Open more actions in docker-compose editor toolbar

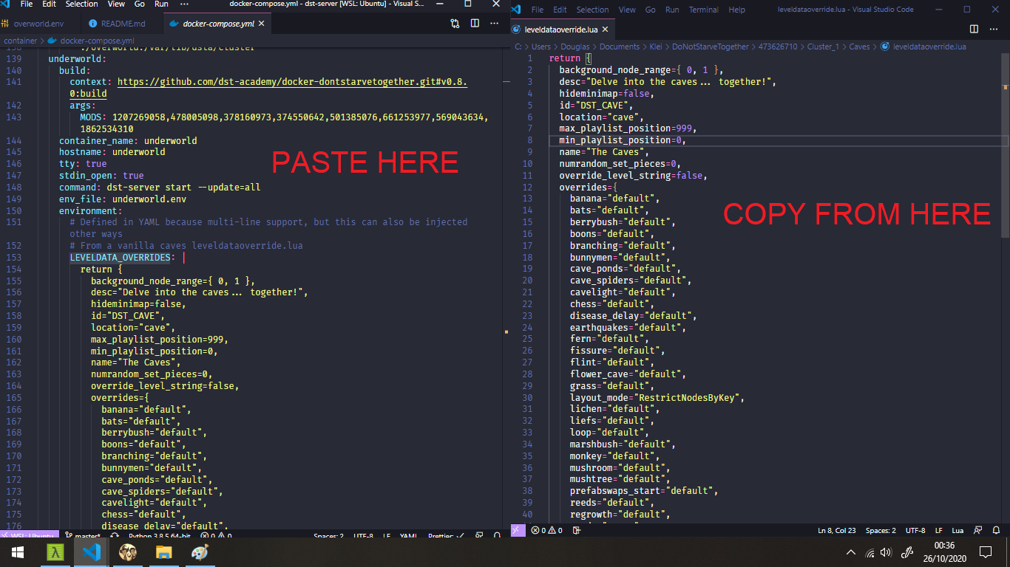click(x=493, y=24)
